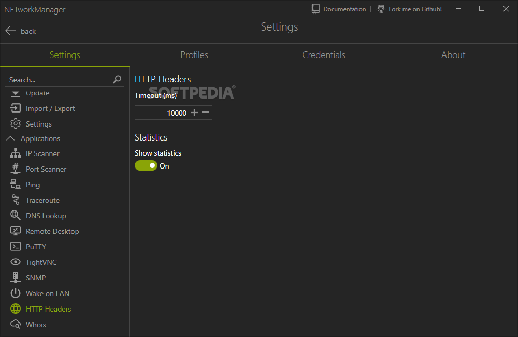518x337 pixels.
Task: Click the TightVNC eye icon
Action: 16,262
